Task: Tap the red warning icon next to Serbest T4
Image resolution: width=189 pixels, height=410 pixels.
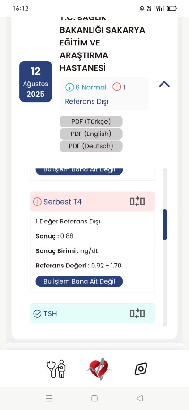Action: click(x=37, y=202)
